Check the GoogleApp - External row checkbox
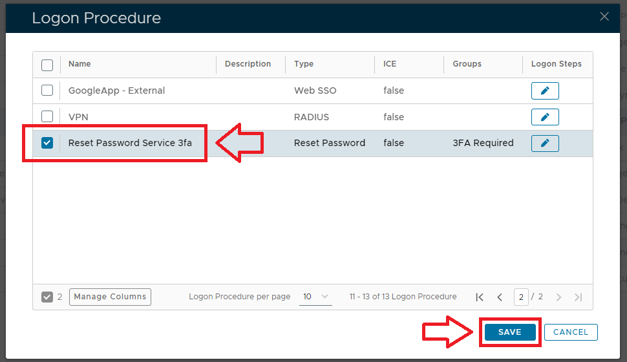 tap(47, 90)
